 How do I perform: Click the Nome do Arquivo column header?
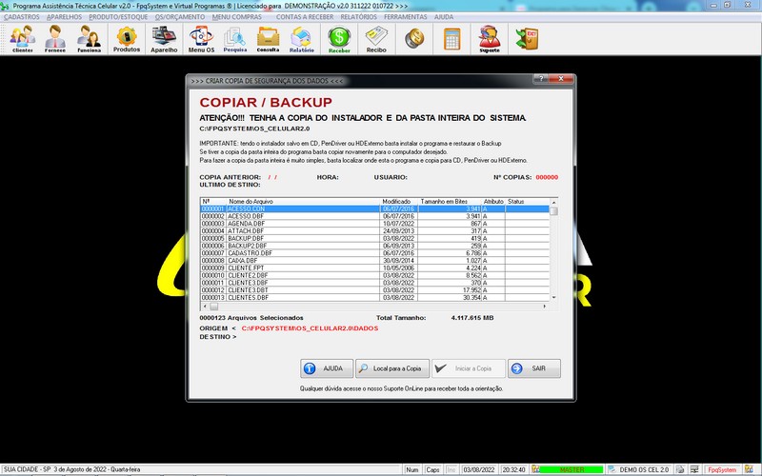pos(303,201)
